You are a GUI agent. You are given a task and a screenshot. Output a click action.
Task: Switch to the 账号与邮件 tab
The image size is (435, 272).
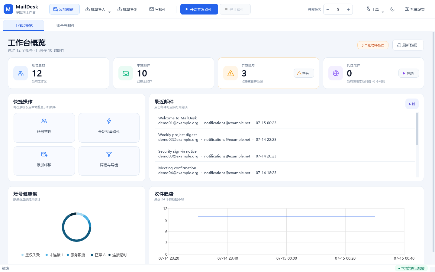[66, 26]
